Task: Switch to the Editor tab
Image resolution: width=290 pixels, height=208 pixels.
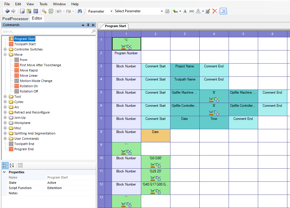Action: point(37,18)
